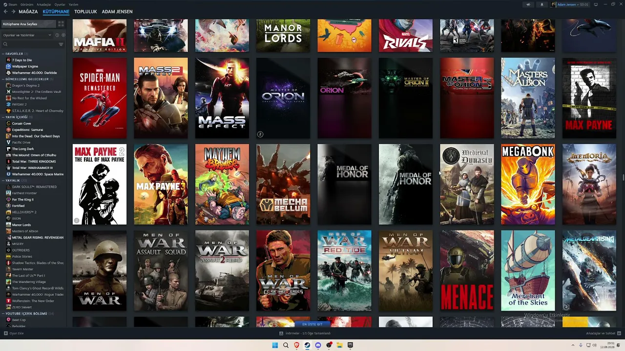Click the EN ÜSTE GİT button

pos(312,324)
